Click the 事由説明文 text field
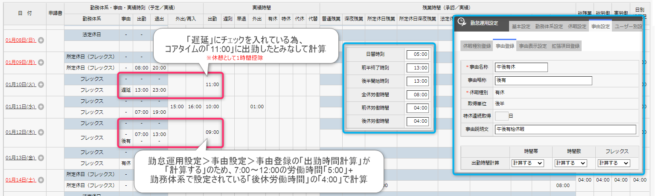The image size is (655, 196). point(565,130)
